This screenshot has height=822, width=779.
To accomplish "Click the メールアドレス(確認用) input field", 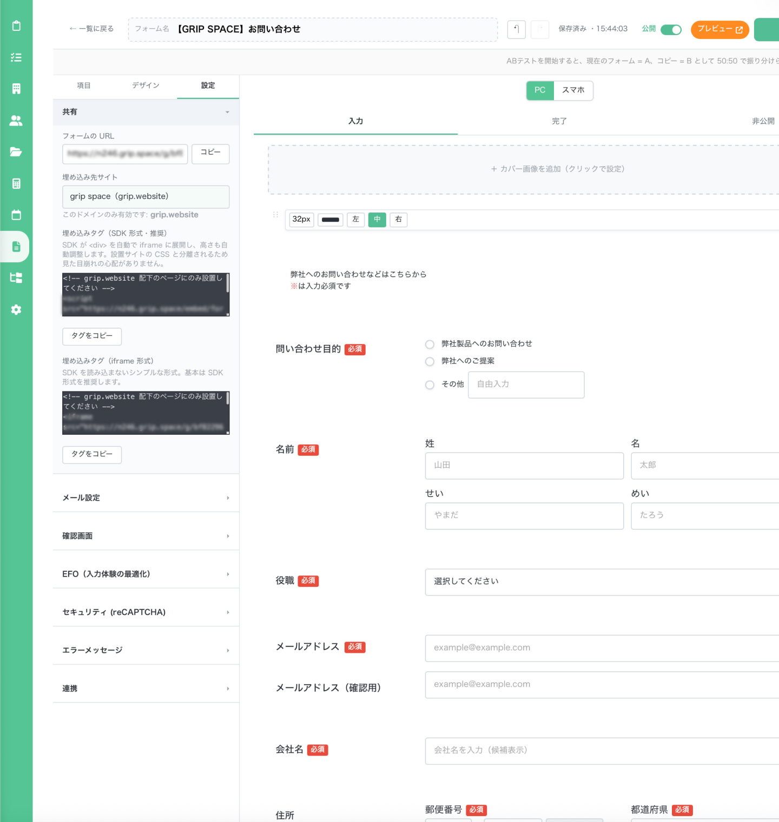I will [x=602, y=685].
